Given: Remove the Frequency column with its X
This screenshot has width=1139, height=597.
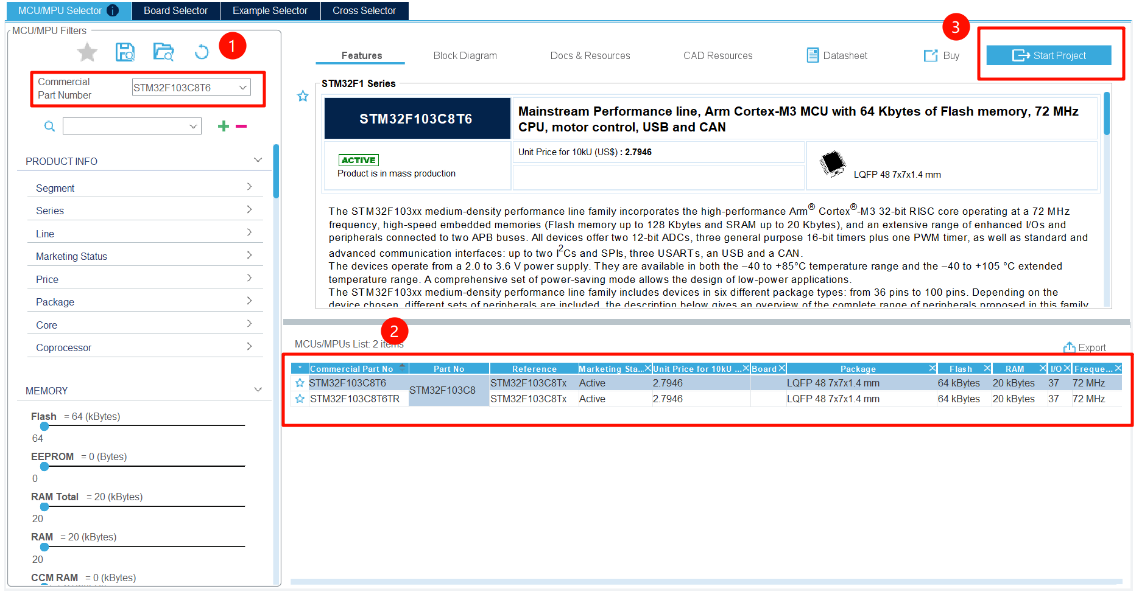Looking at the screenshot, I should [1118, 368].
